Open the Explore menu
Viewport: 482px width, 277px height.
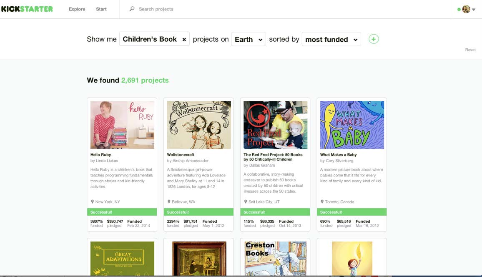click(77, 9)
